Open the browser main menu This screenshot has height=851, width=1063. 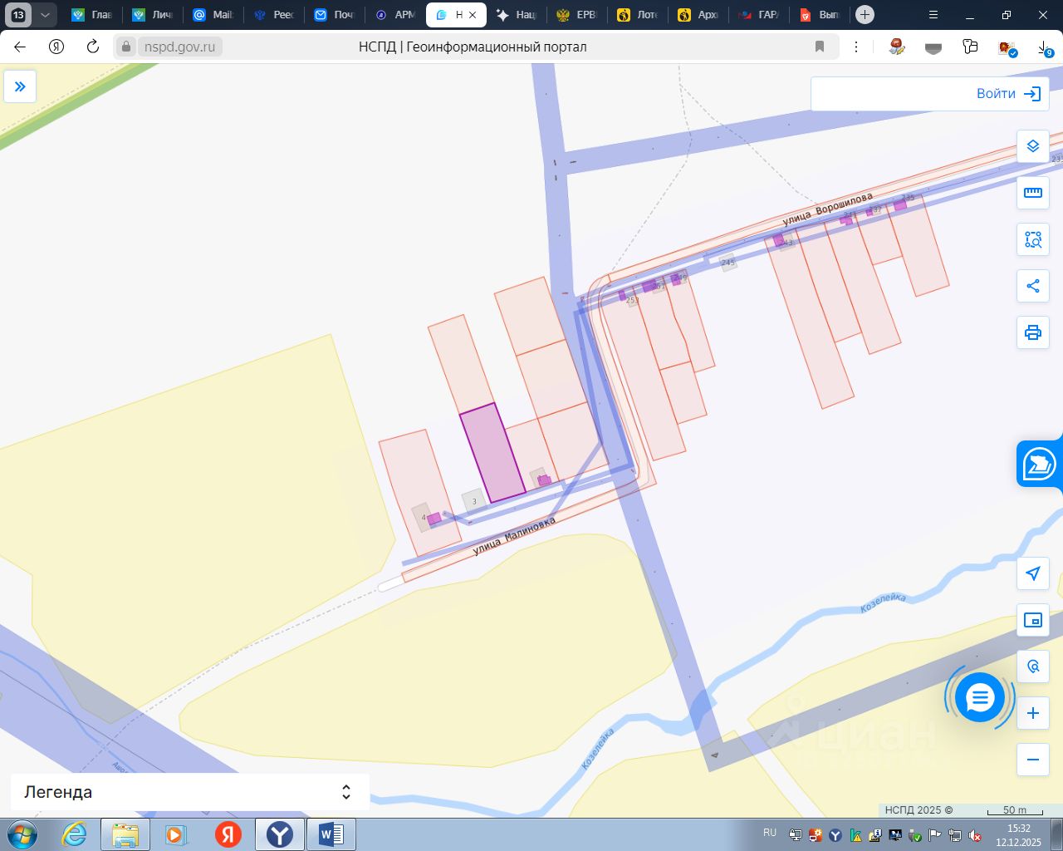tap(933, 15)
